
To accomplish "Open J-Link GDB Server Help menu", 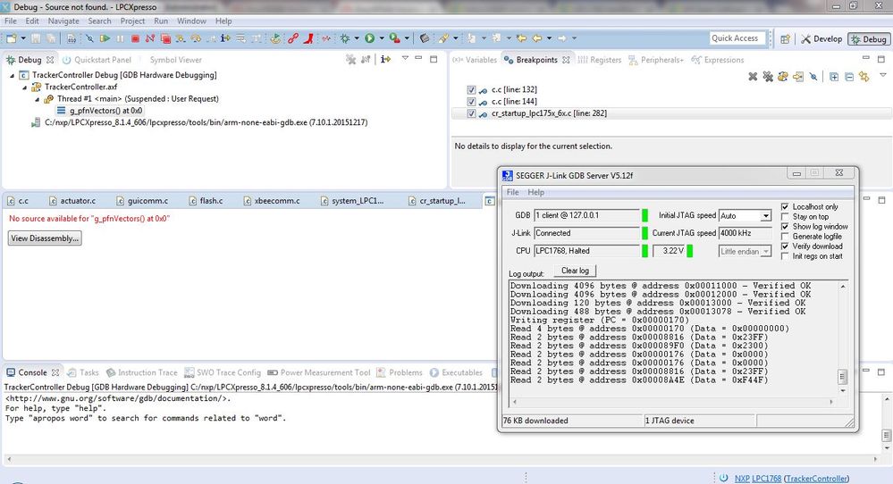I will point(535,192).
